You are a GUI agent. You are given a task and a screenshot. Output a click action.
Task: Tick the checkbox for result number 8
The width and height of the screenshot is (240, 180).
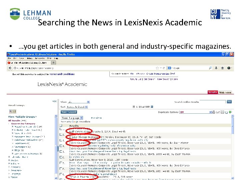(x=61, y=168)
